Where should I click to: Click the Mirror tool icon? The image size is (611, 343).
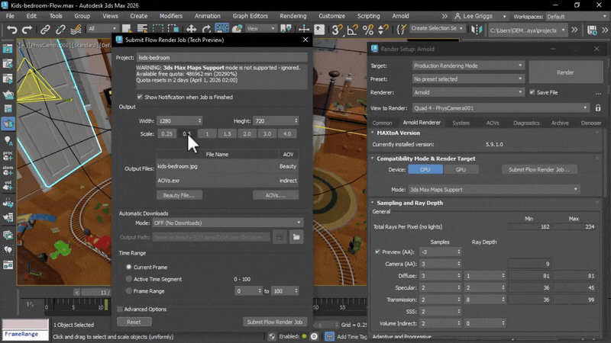(x=477, y=30)
